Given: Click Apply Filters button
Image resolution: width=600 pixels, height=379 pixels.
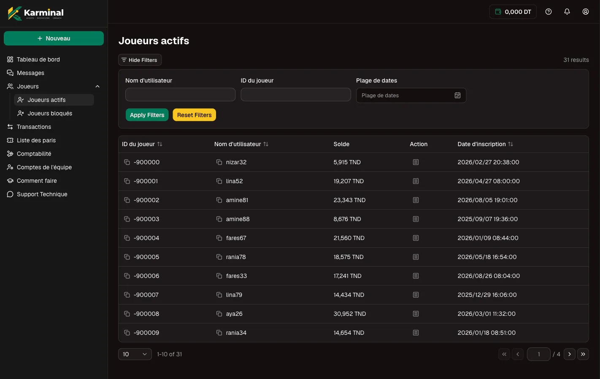Looking at the screenshot, I should [x=147, y=115].
